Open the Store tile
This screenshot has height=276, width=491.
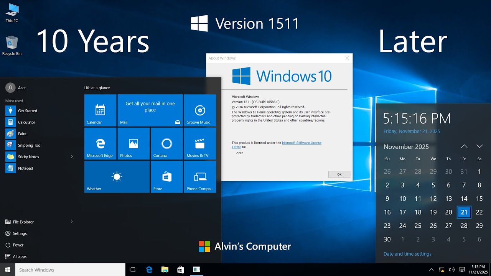point(166,177)
